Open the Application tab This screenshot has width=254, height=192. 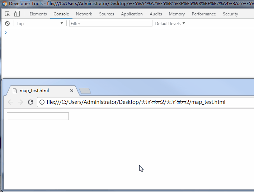point(132,14)
